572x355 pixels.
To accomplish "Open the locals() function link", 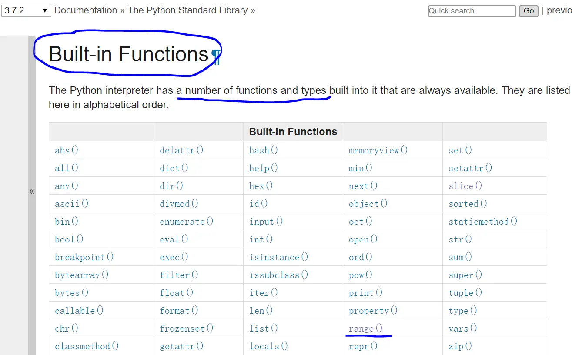I will point(268,346).
